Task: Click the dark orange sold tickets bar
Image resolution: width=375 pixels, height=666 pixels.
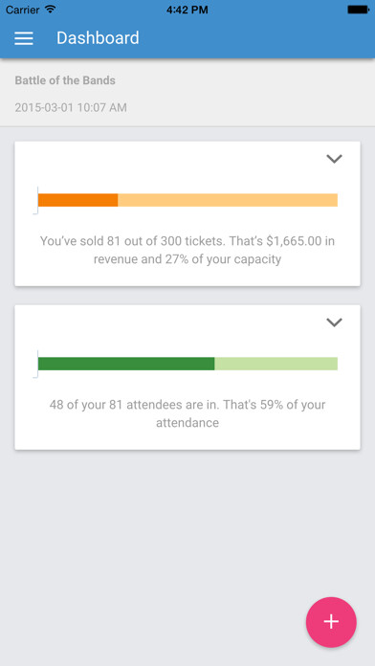Action: [x=77, y=200]
